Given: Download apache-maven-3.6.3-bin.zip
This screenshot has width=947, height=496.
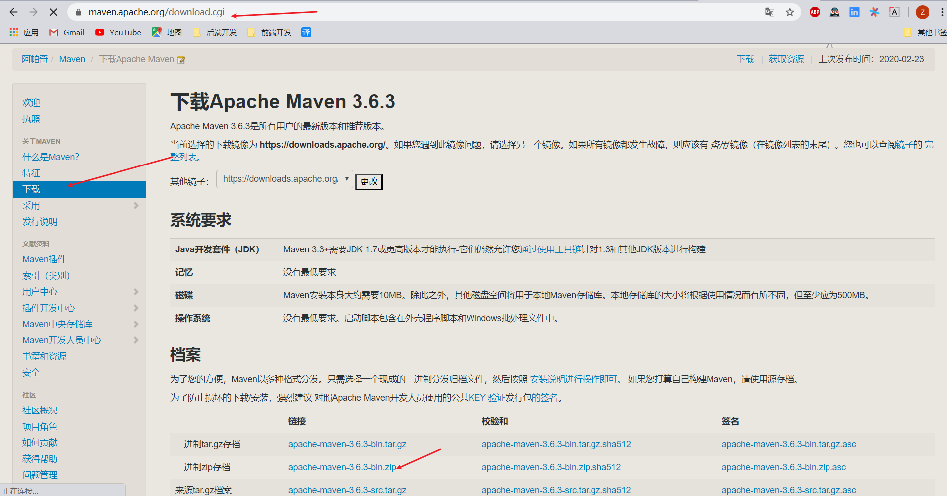Looking at the screenshot, I should point(342,467).
